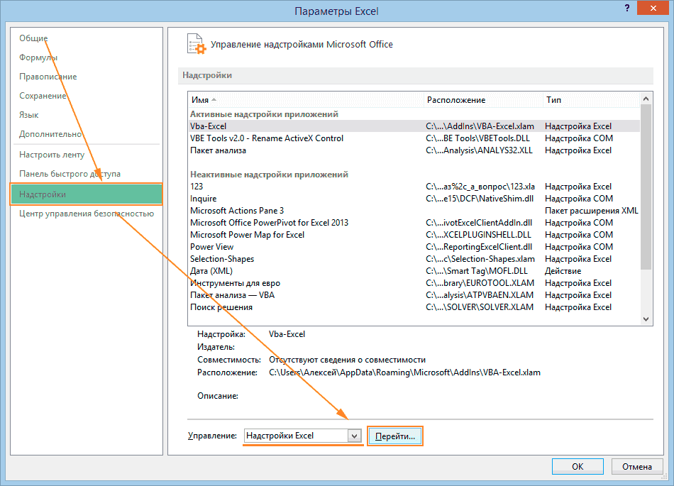Open Панель быстрого доступа settings
This screenshot has width=674, height=486.
(70, 174)
